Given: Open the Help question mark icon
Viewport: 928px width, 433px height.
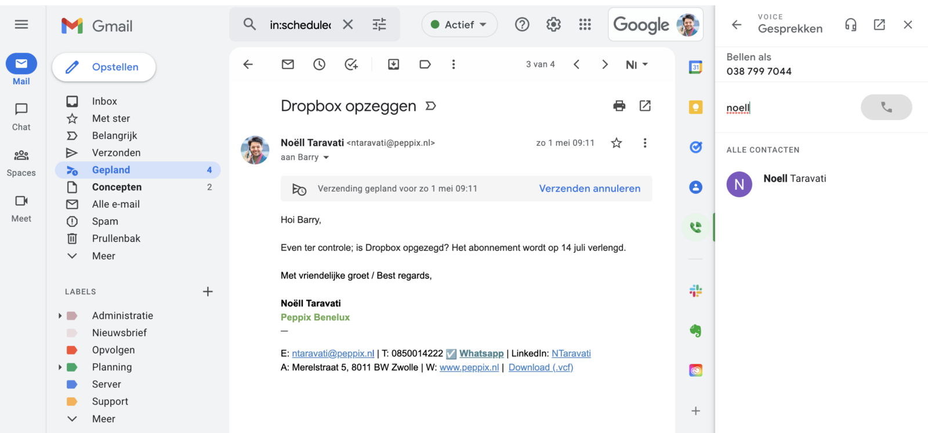Looking at the screenshot, I should (522, 24).
